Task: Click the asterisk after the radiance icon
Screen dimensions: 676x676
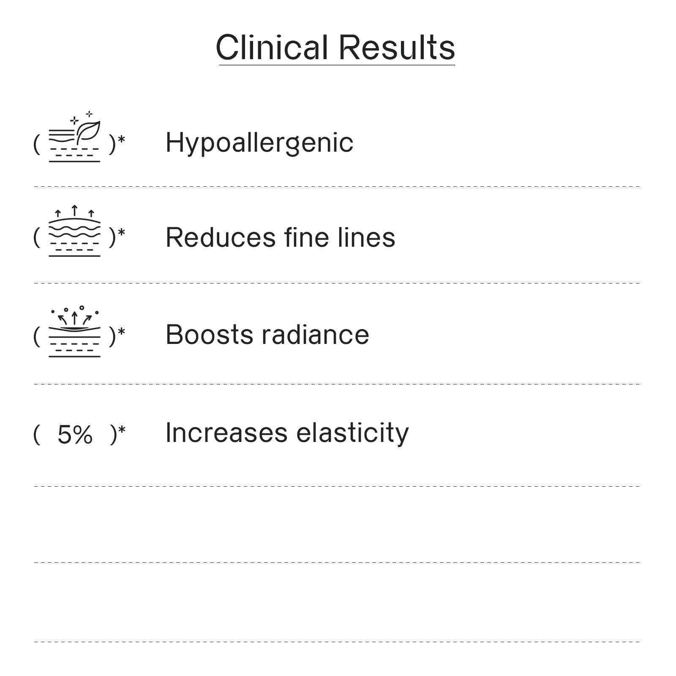Action: click(x=122, y=332)
